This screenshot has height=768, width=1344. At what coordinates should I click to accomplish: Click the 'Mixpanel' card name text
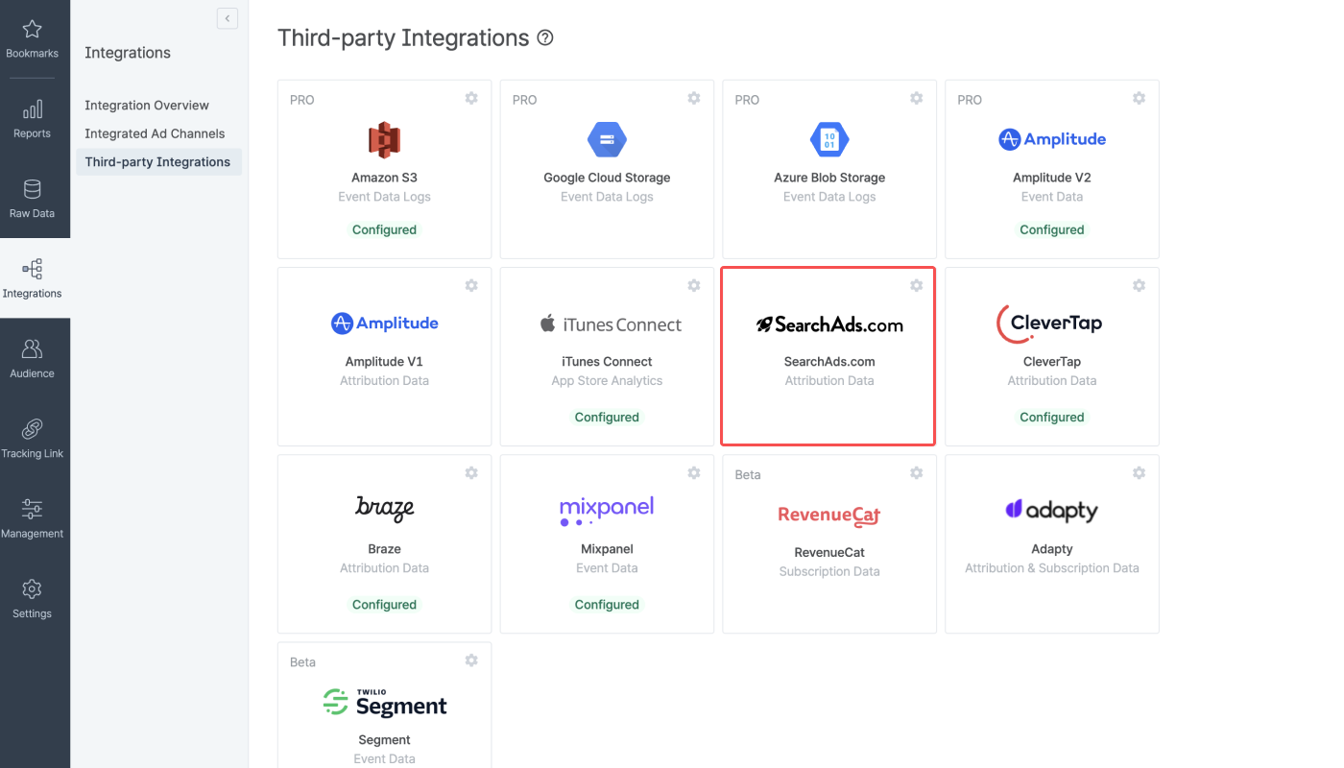click(607, 549)
